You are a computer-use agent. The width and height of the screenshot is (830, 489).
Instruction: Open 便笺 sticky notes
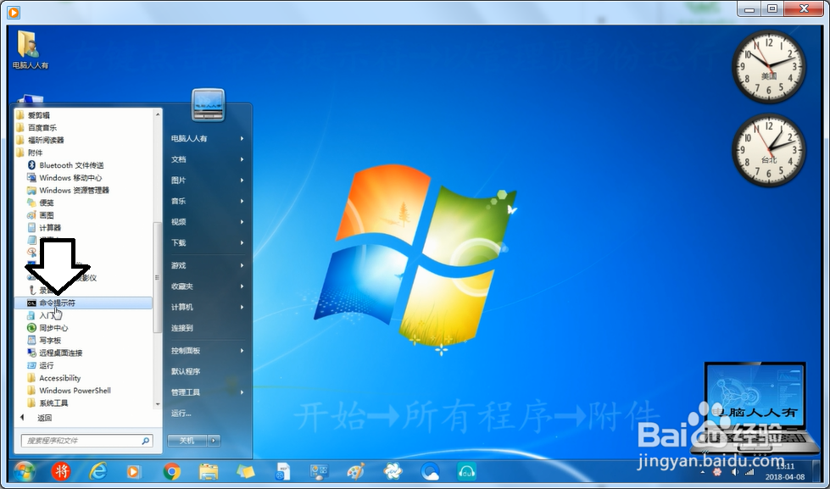pyautogui.click(x=40, y=203)
